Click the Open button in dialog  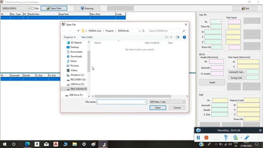tap(158, 108)
